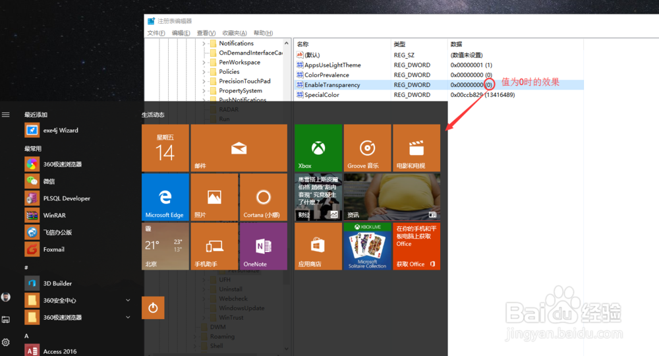Expand the PrecisionTouchPad registry key
Screen dimensions: 659x356
tap(204, 81)
